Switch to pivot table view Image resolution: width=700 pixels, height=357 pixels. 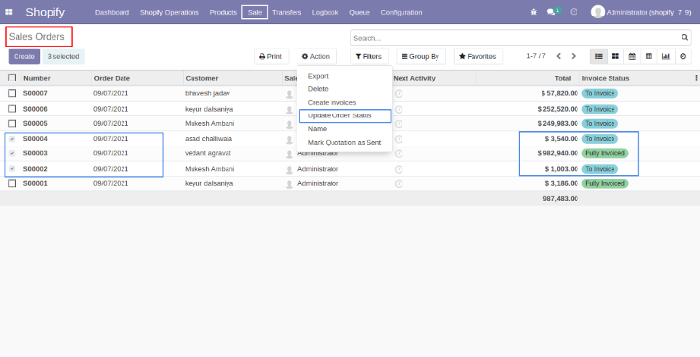[x=649, y=56]
